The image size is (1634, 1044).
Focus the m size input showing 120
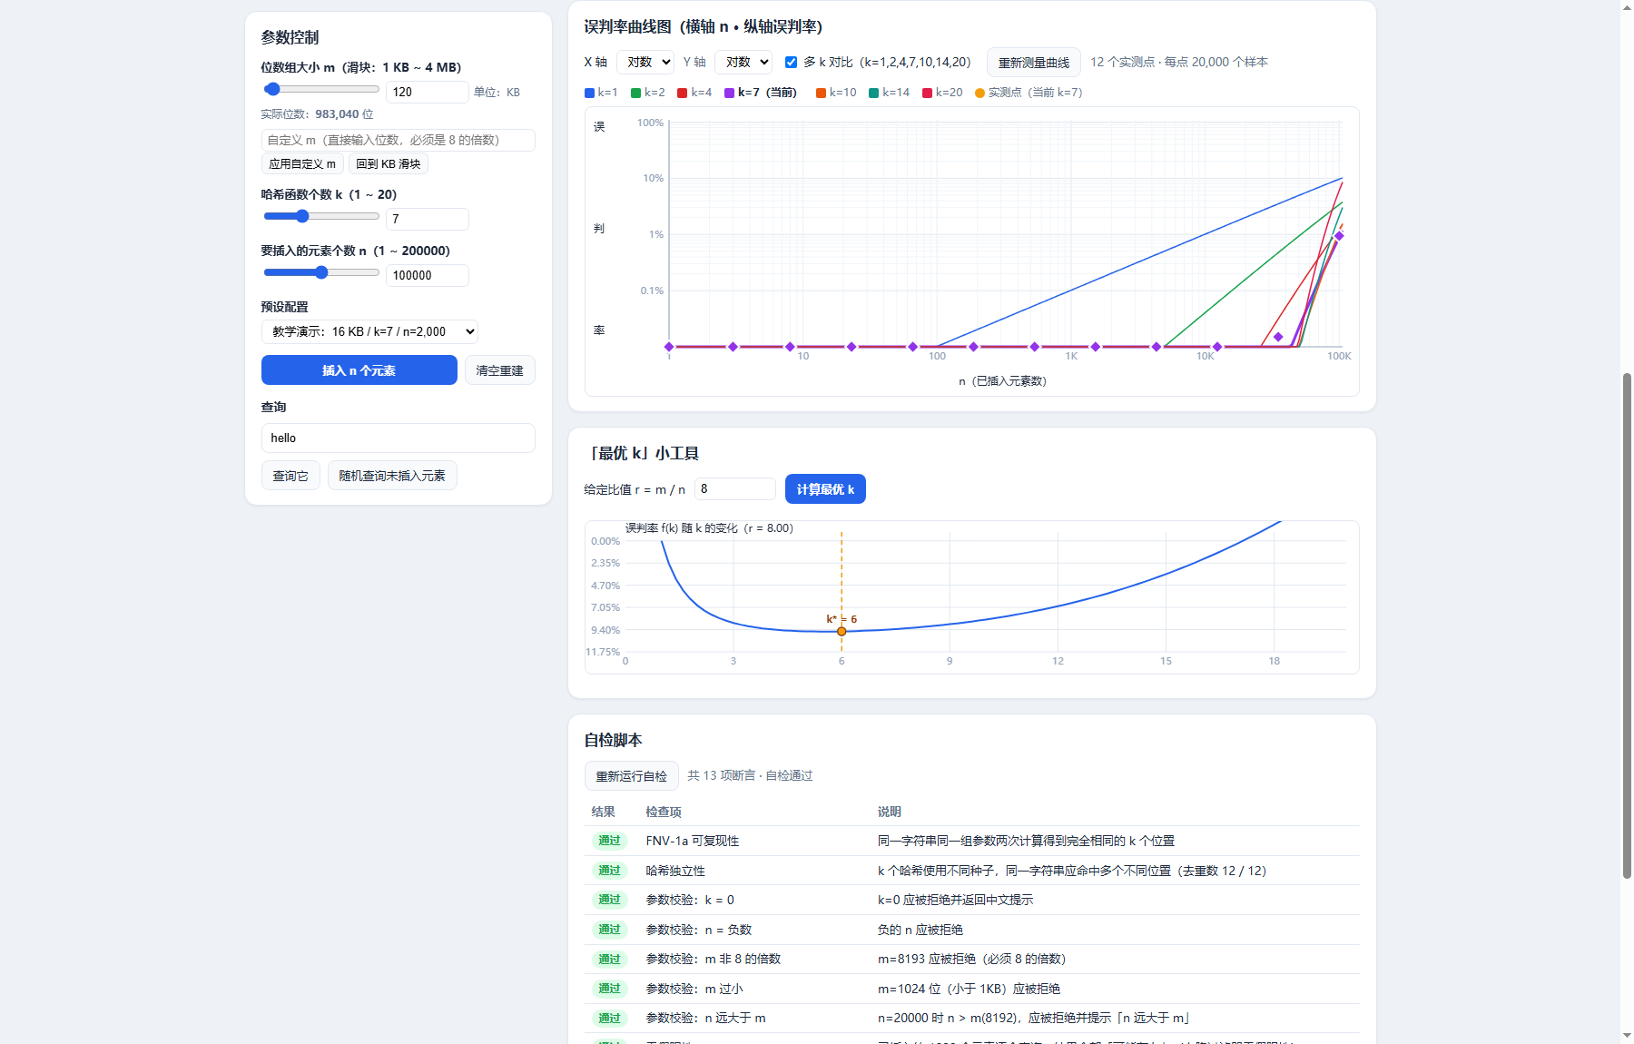tap(427, 92)
